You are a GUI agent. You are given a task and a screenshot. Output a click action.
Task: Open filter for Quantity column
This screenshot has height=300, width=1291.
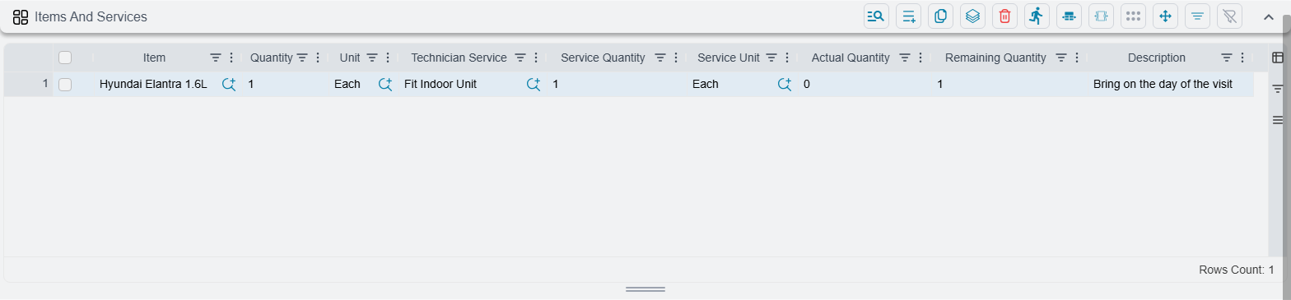pyautogui.click(x=302, y=58)
